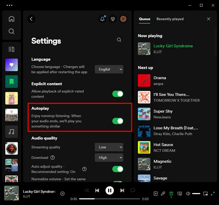Toggle Auto adjust quality switch
Image resolution: width=219 pixels, height=205 pixels.
(x=118, y=169)
